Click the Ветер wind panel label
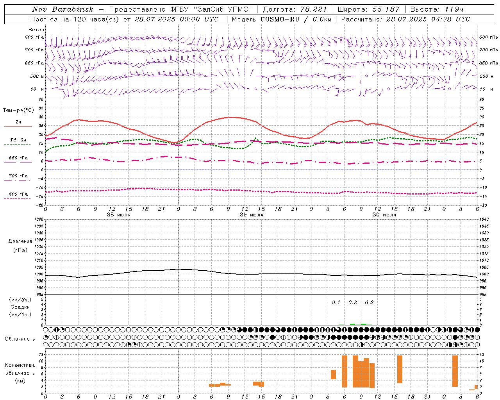This screenshot has height=400, width=500. tap(36, 30)
